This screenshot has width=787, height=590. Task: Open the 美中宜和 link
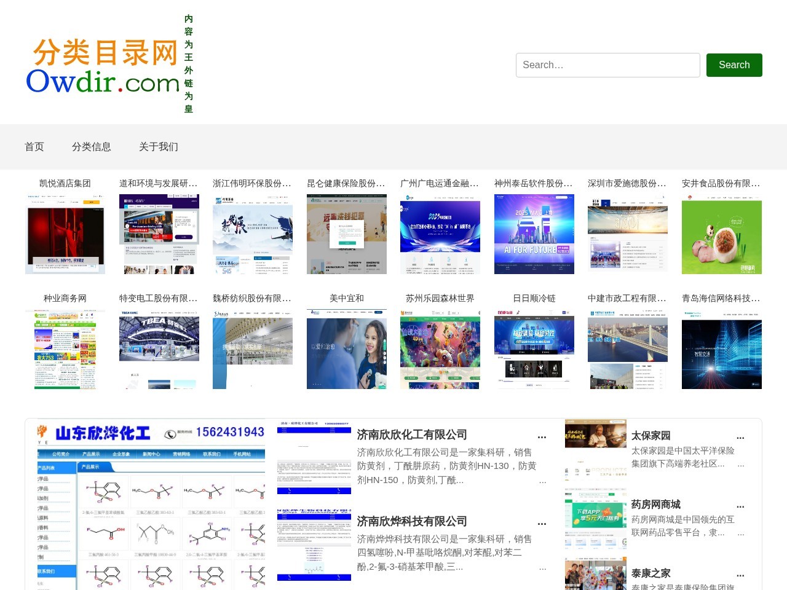point(347,298)
